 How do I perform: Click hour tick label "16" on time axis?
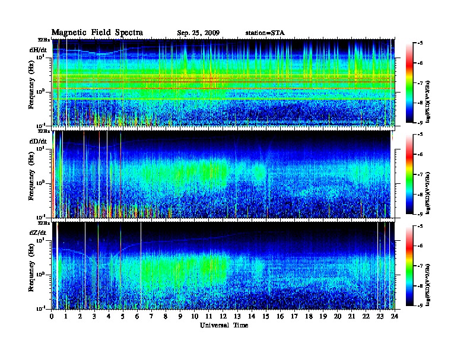[280, 316]
